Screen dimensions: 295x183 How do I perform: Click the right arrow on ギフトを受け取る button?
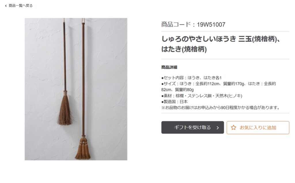point(218,128)
